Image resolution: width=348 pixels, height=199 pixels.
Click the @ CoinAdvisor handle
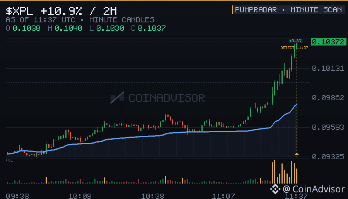click(x=314, y=189)
